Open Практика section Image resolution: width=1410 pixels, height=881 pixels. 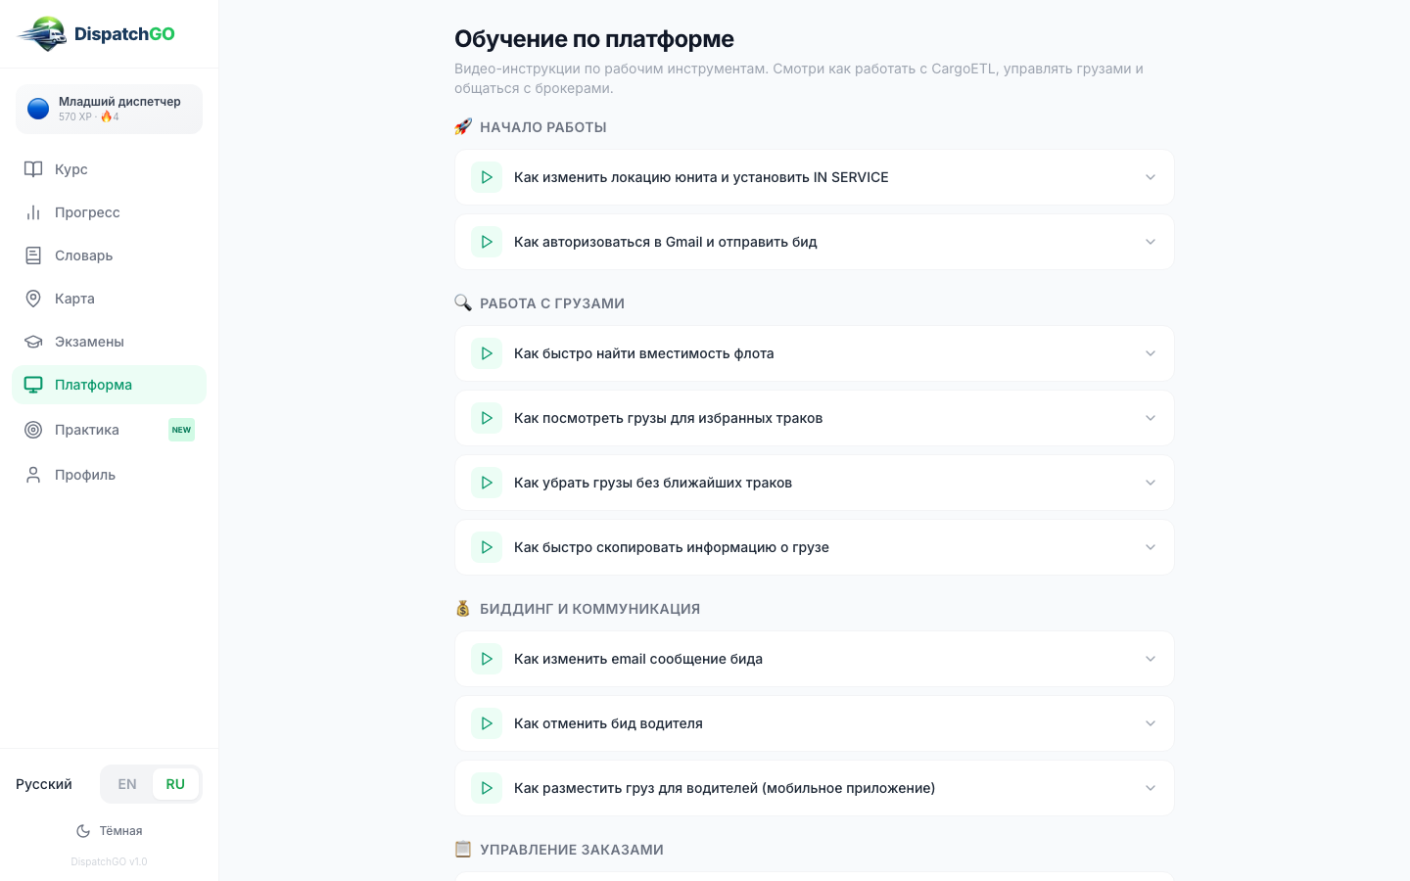[109, 430]
